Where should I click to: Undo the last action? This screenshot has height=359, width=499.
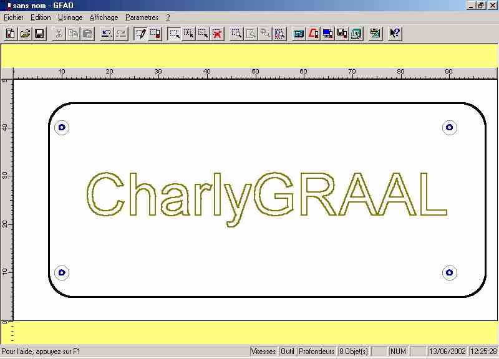coord(107,34)
